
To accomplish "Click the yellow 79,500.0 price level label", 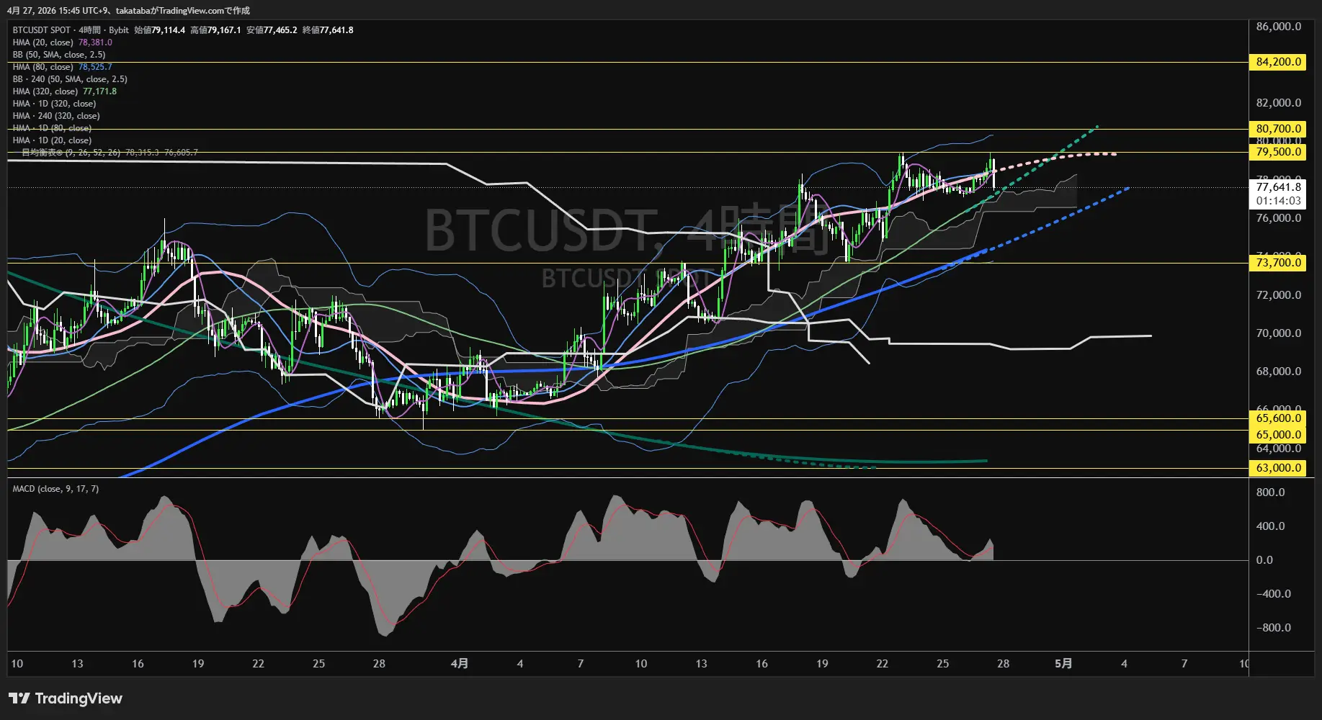I will [x=1278, y=152].
